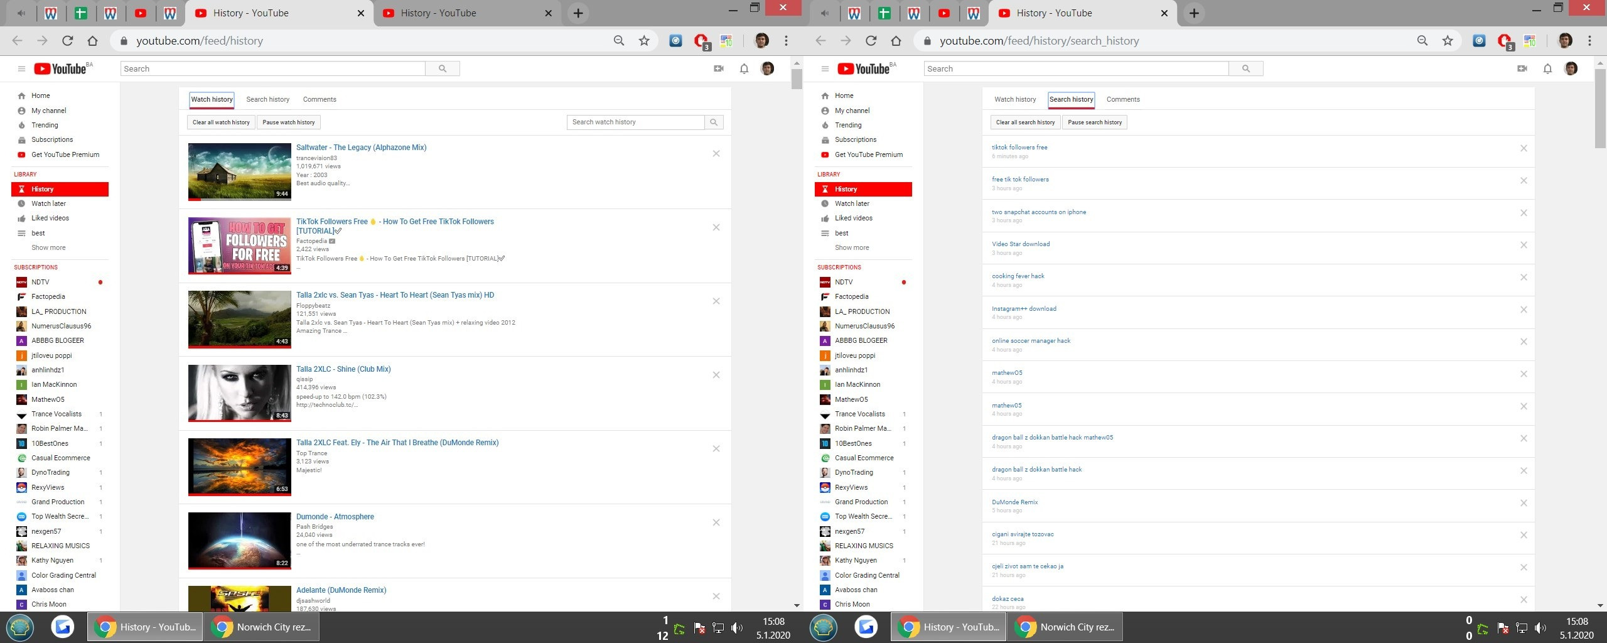Click Windows start button on left taskbar
The height and width of the screenshot is (643, 1607).
tap(20, 627)
